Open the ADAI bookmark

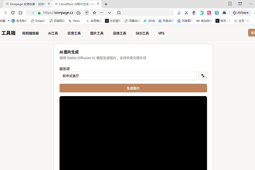coord(149,21)
